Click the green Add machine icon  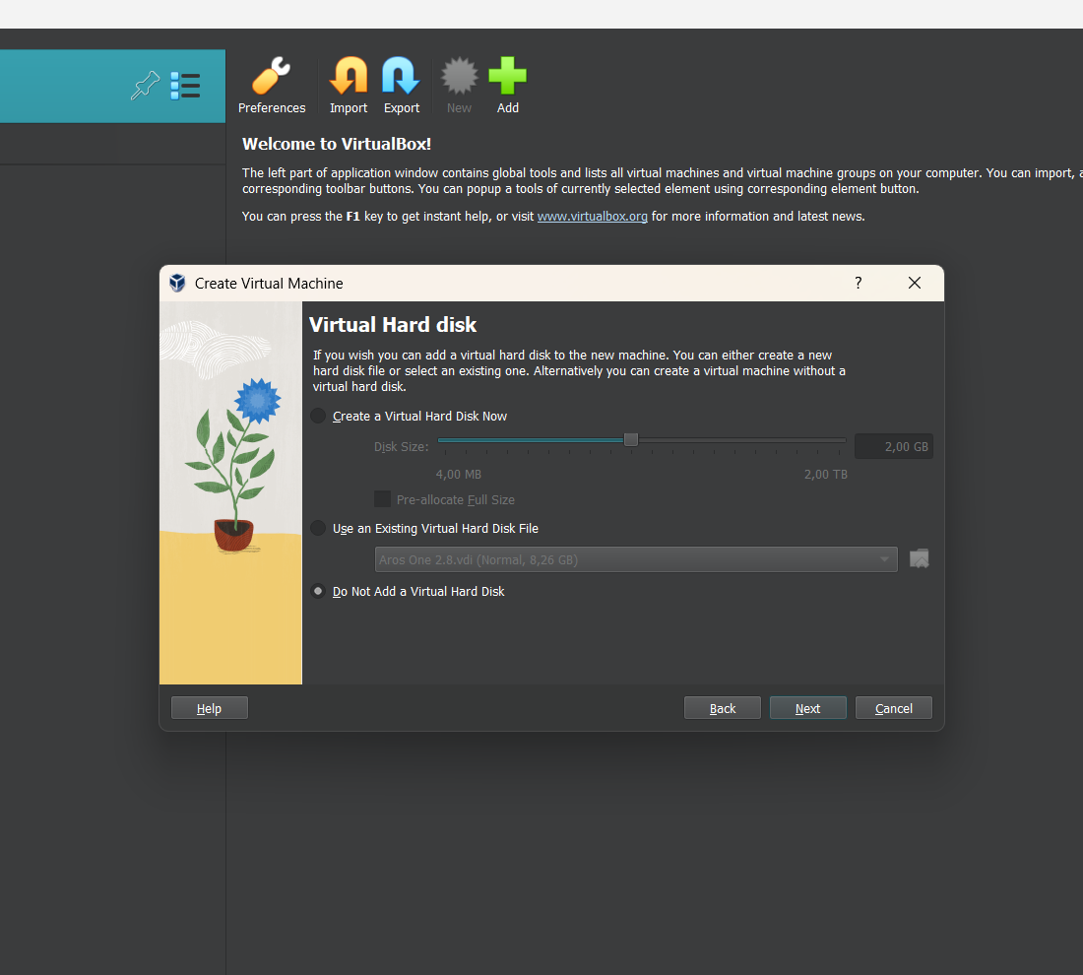tap(508, 86)
